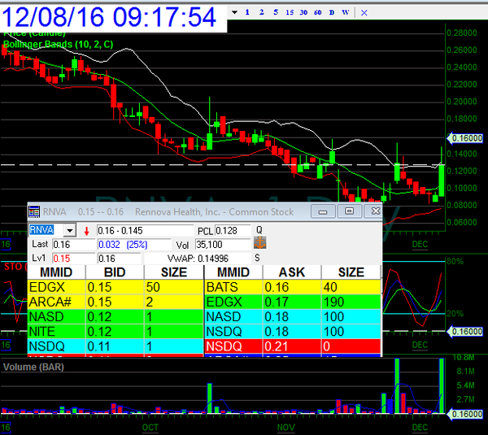488x435 pixels.
Task: Click the orange anchor icon
Action: click(259, 243)
